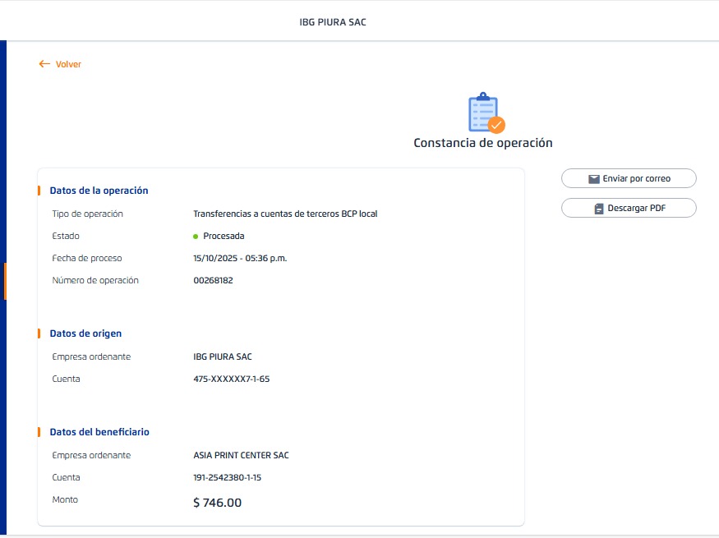Click the Datos del beneficiario section header
Image resolution: width=719 pixels, height=538 pixels.
pos(99,432)
